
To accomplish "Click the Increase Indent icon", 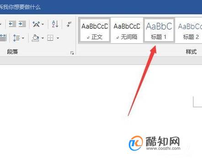I will tap(22, 24).
